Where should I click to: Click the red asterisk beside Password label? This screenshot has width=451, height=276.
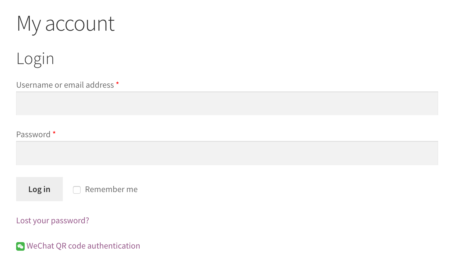tap(54, 133)
